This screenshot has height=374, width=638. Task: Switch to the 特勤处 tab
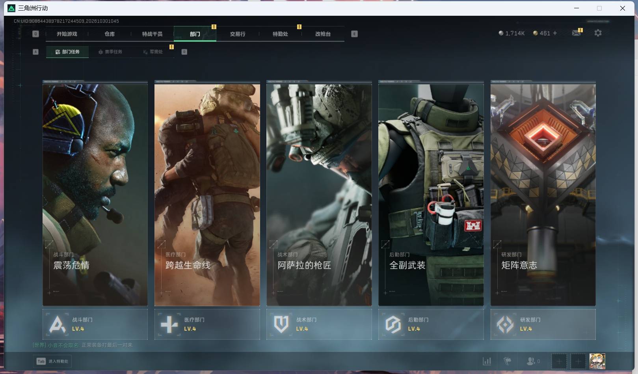280,34
